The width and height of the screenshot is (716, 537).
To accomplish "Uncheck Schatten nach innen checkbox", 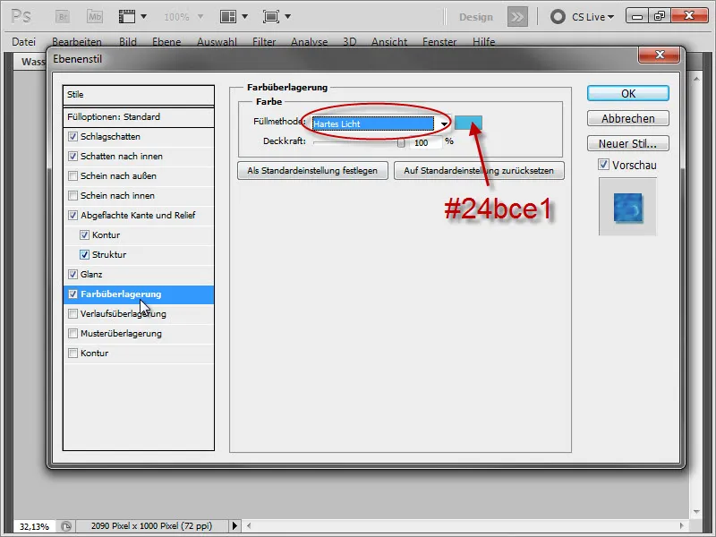I will pos(72,156).
